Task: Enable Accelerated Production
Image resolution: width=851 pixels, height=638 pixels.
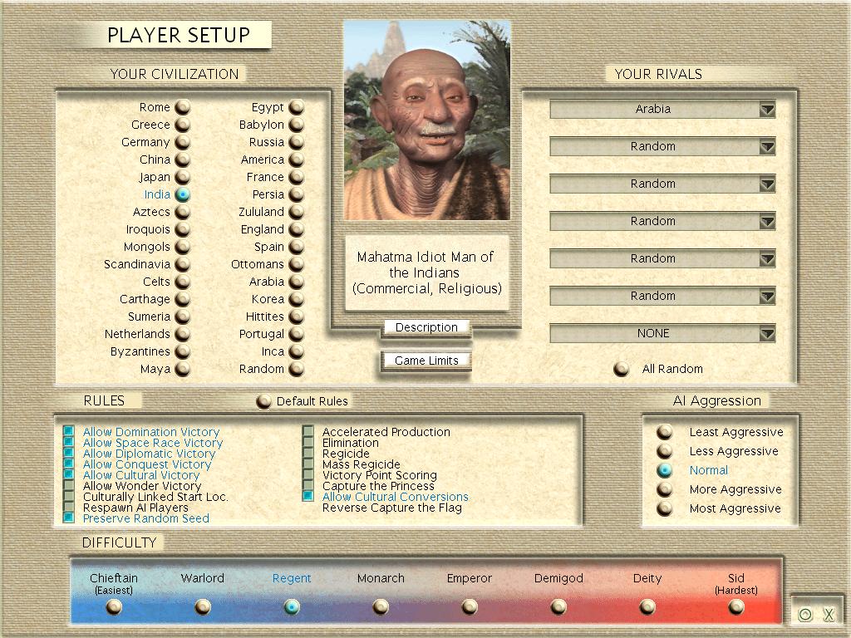Action: click(308, 431)
